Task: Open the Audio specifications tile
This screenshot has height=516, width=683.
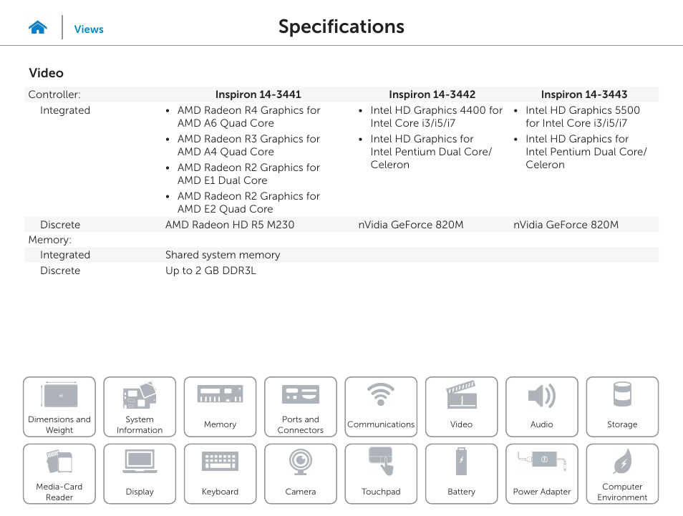Action: (x=542, y=407)
